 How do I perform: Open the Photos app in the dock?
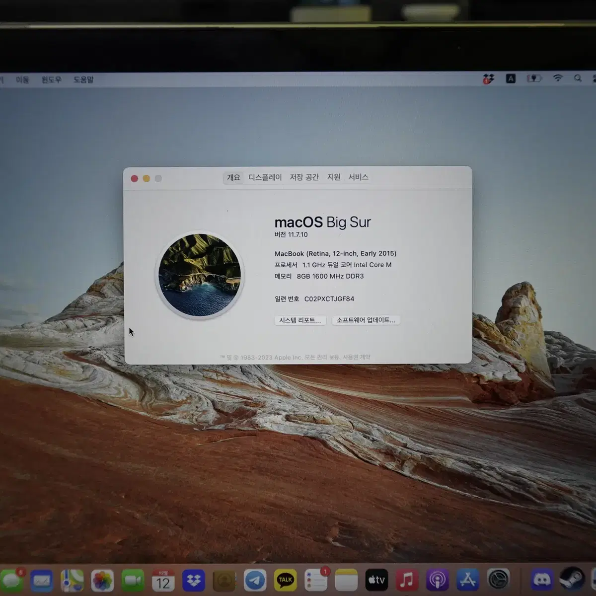click(102, 580)
